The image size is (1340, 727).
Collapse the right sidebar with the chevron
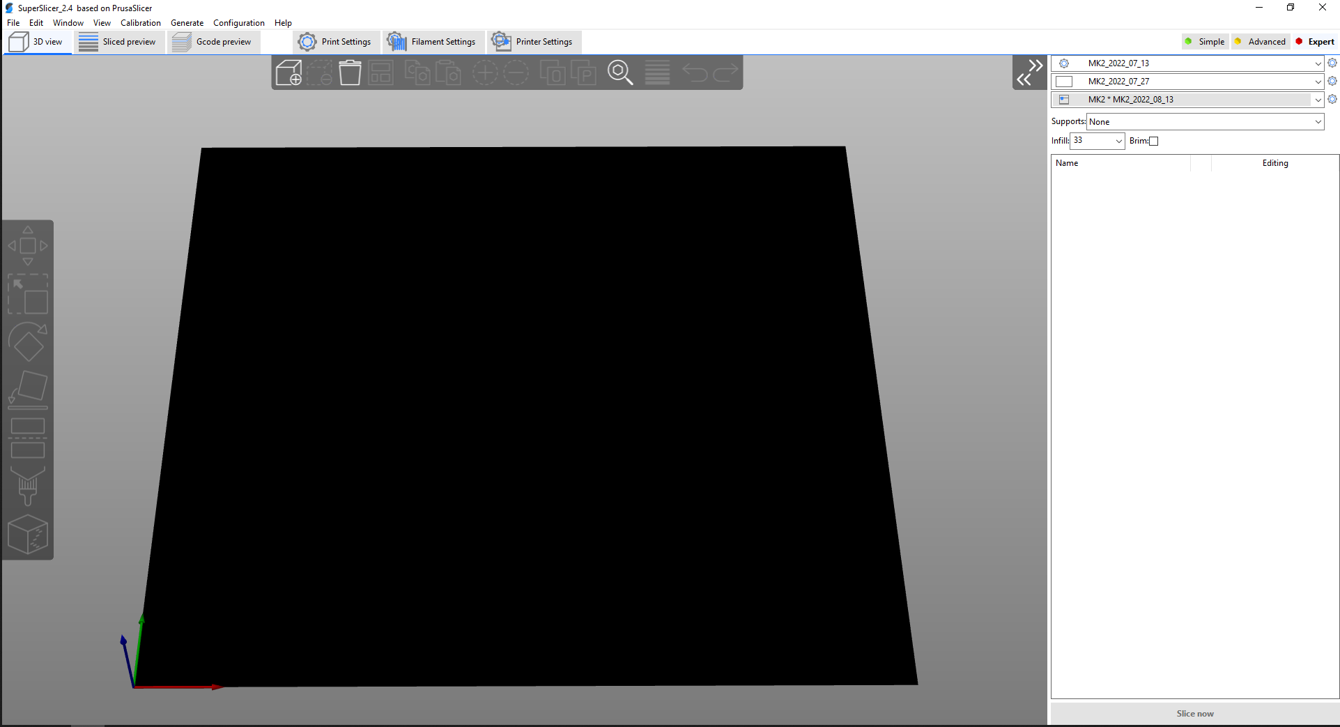pos(1029,72)
